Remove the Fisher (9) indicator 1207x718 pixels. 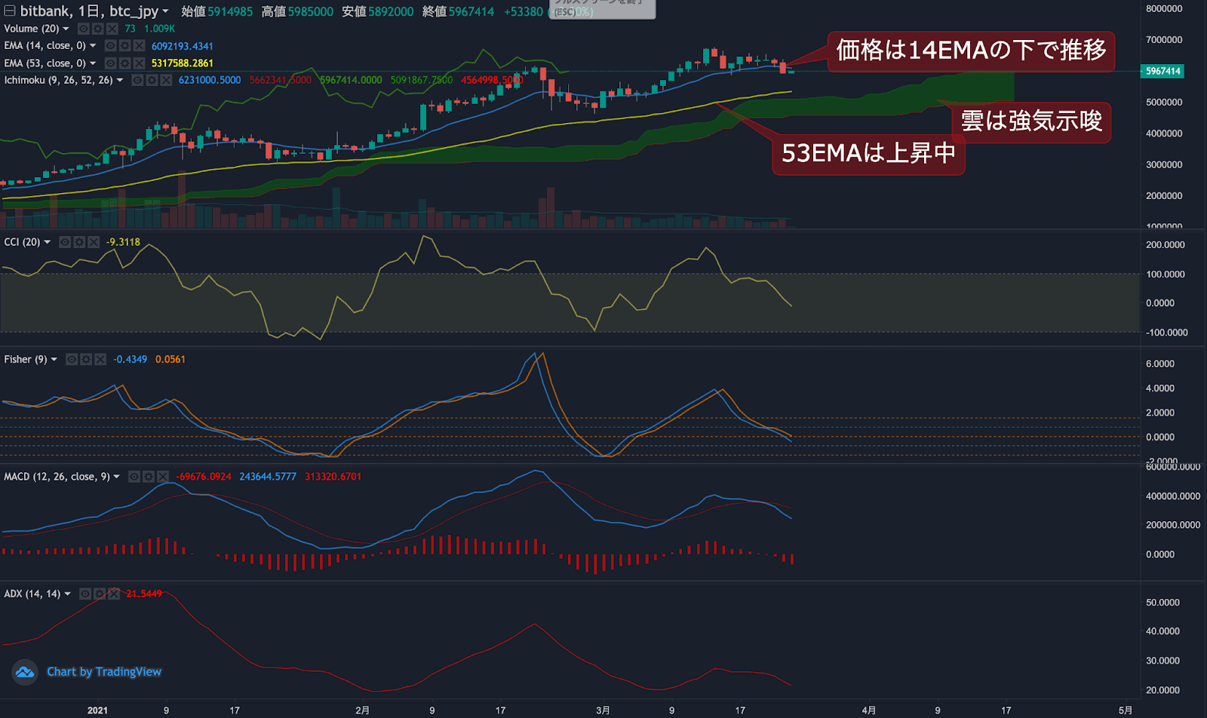point(100,359)
